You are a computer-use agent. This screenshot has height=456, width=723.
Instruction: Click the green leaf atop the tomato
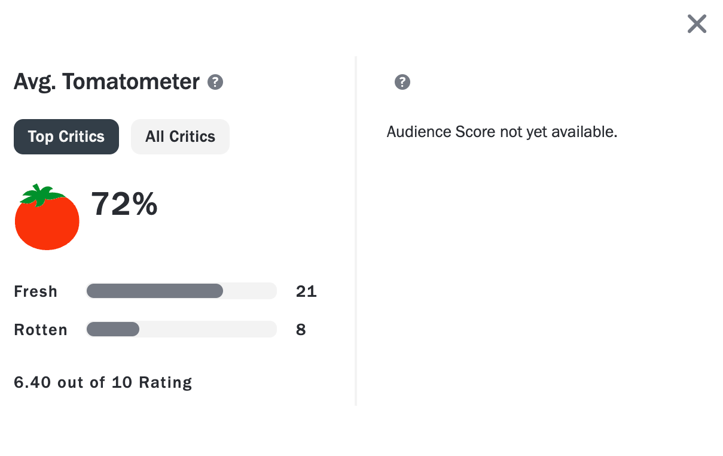click(x=42, y=194)
